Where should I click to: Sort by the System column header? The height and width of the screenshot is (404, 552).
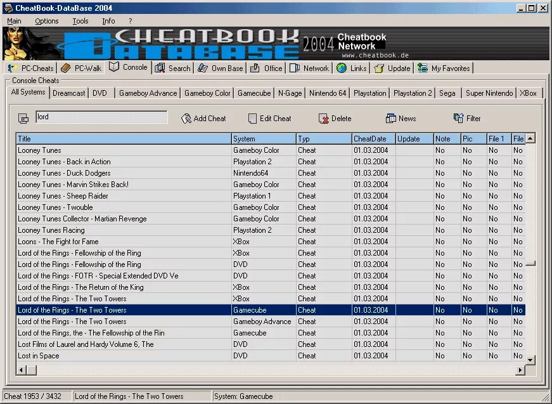(264, 139)
